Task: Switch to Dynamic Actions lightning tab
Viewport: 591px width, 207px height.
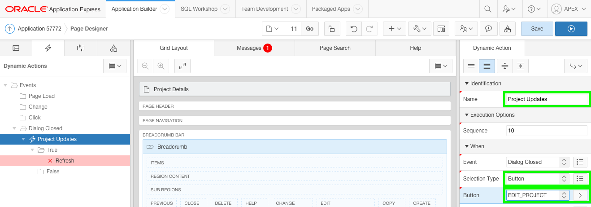Action: [48, 48]
